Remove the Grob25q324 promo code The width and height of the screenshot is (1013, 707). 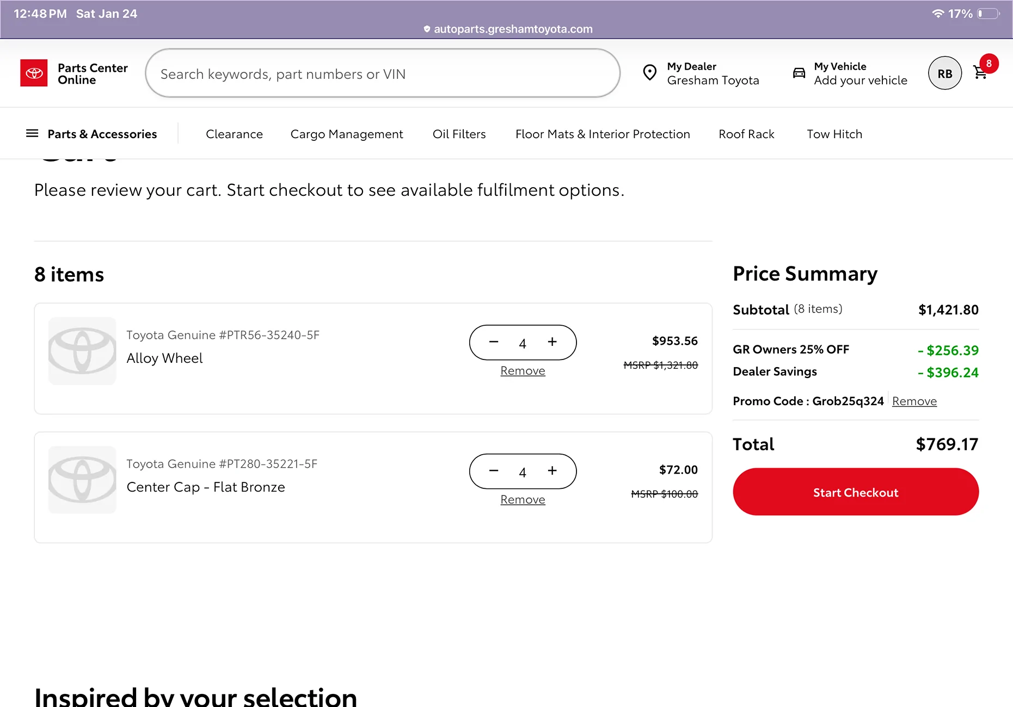tap(914, 401)
